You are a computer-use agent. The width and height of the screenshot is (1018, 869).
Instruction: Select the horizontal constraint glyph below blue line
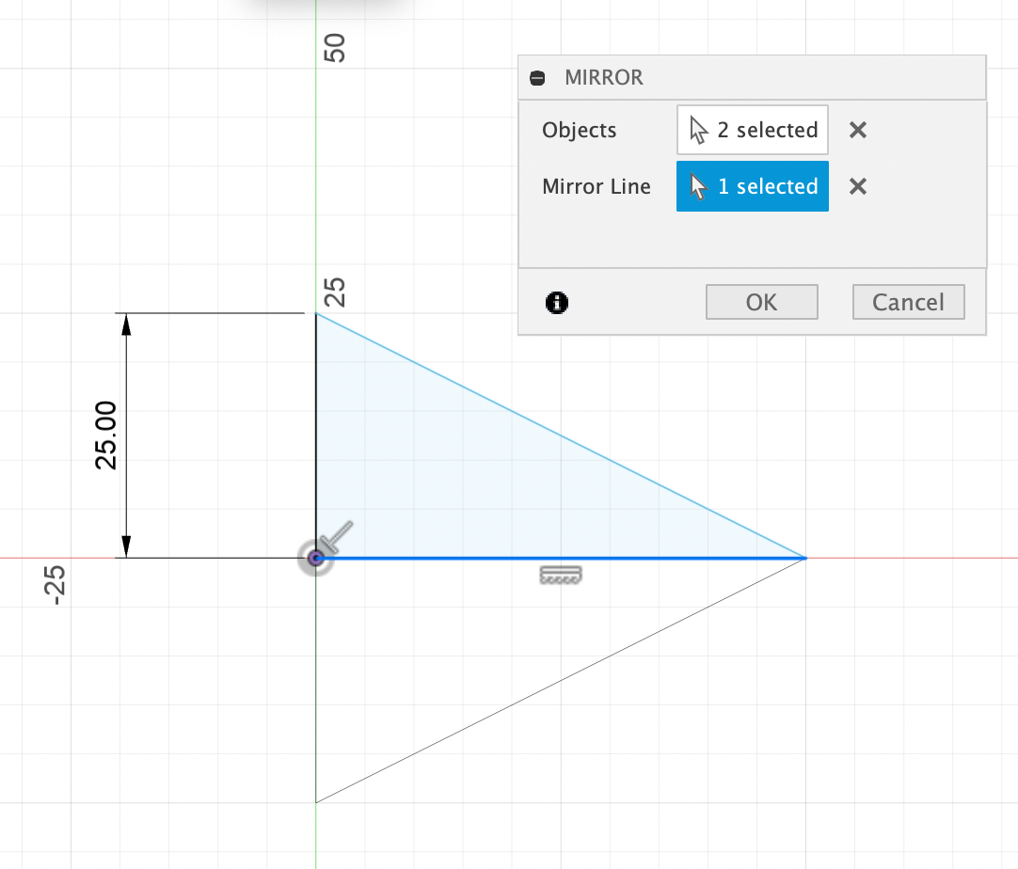(x=561, y=575)
